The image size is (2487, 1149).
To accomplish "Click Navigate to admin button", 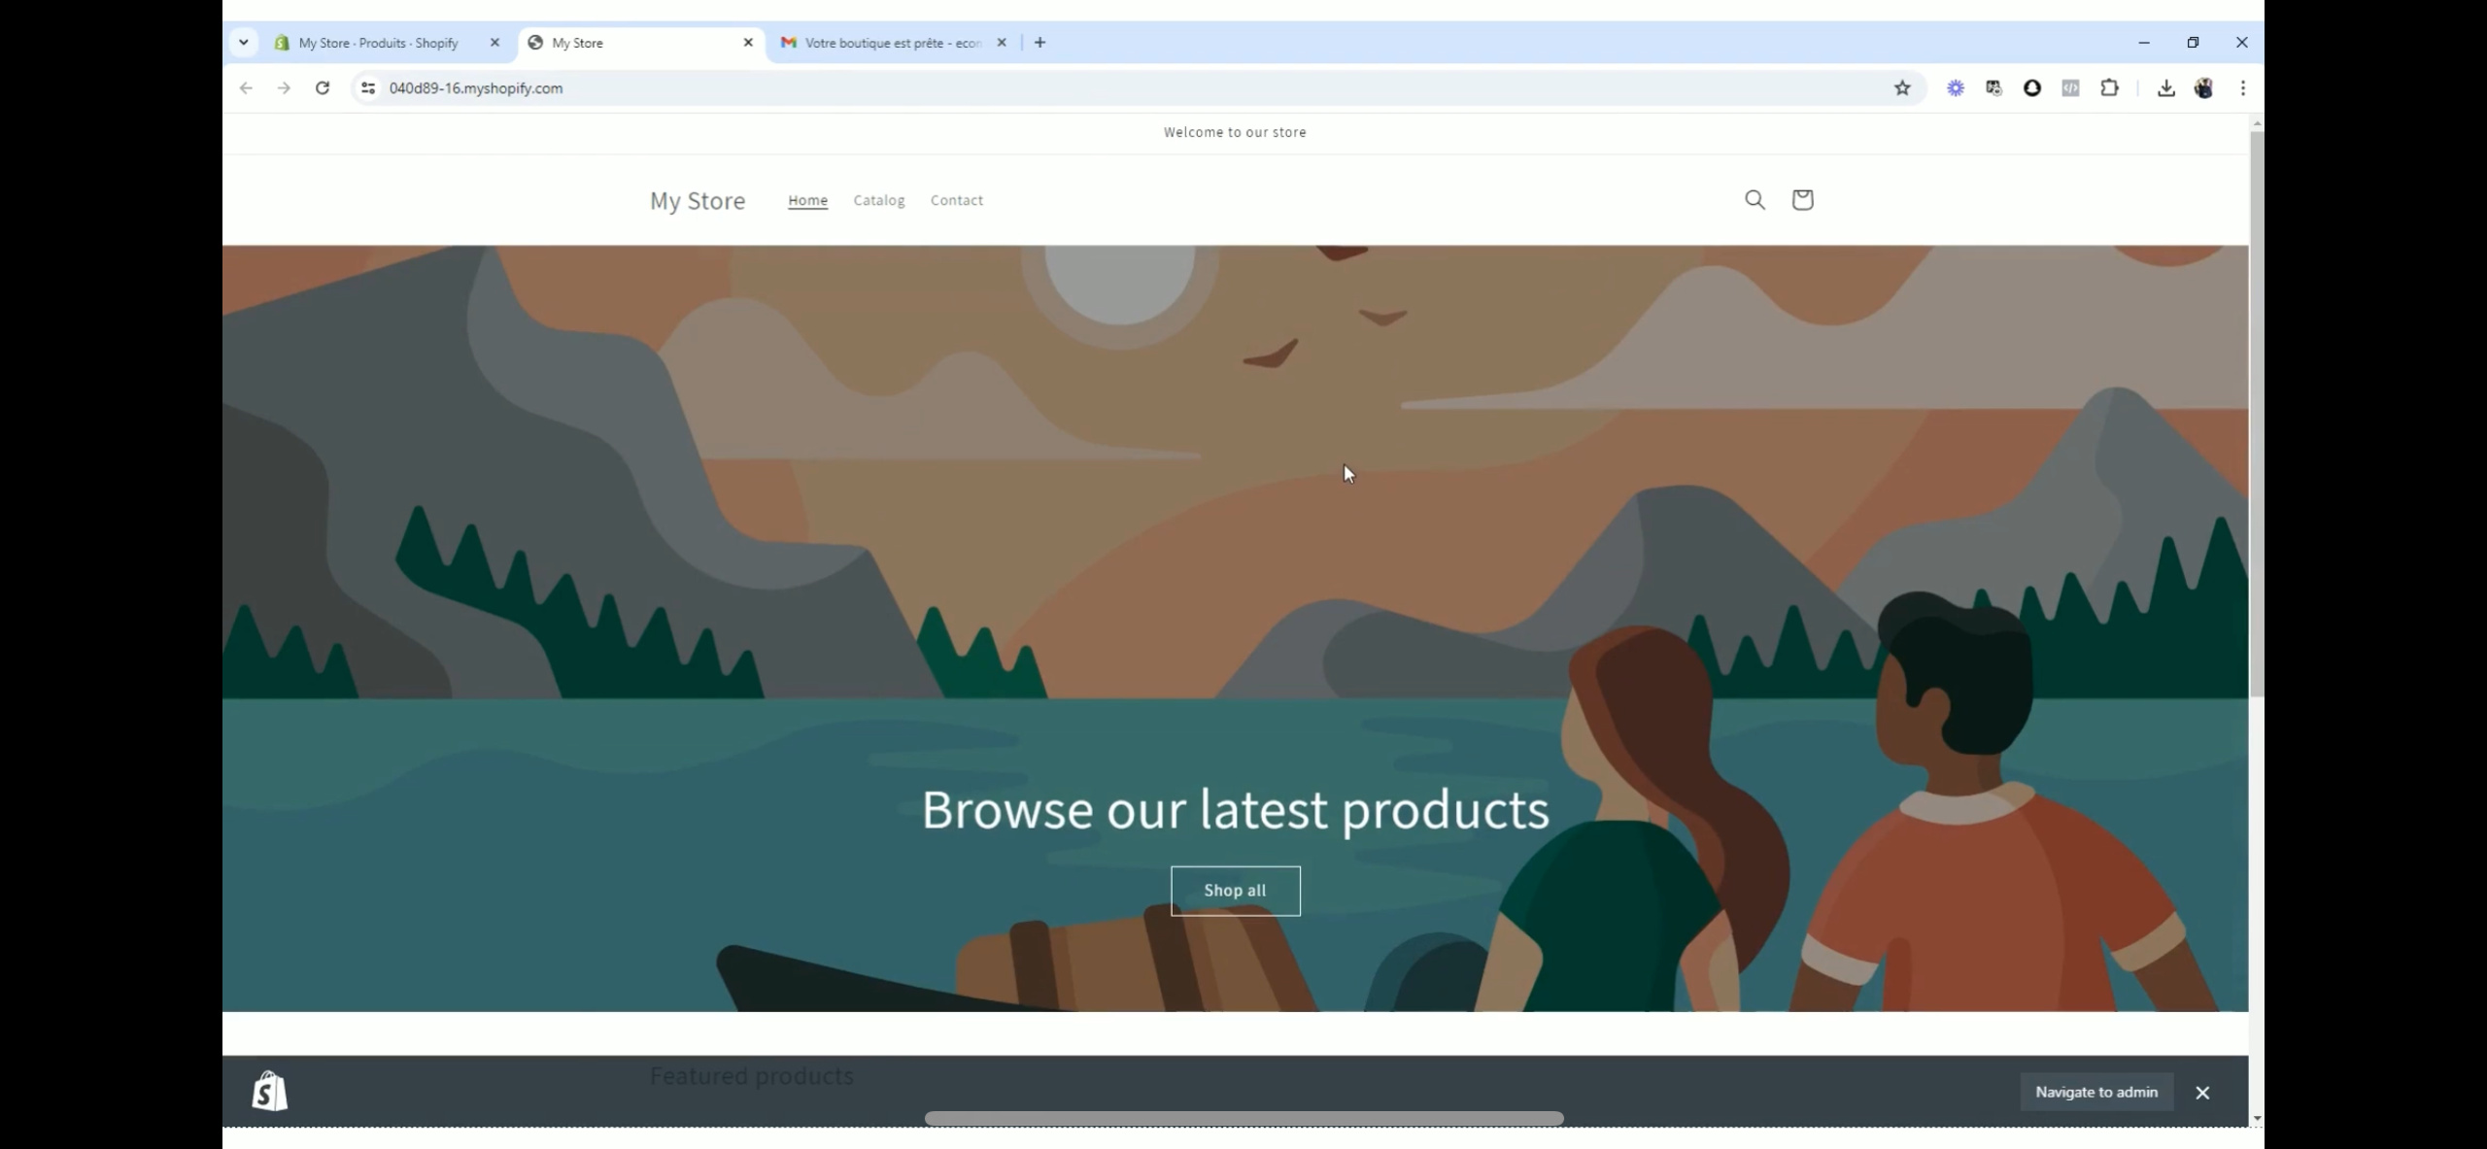I will (2096, 1093).
